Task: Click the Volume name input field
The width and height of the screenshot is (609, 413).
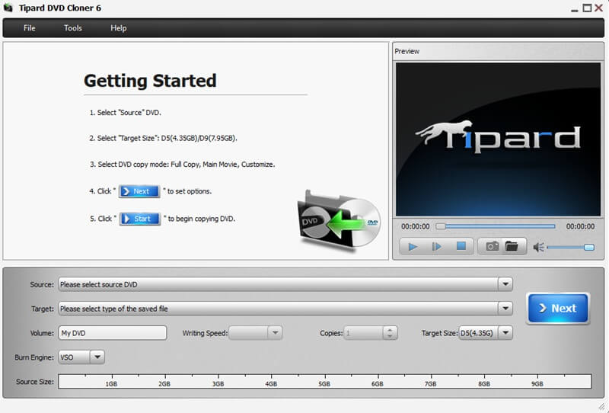Action: 112,333
